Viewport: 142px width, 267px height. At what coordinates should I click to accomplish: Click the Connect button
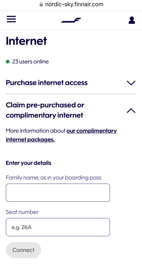click(x=24, y=250)
